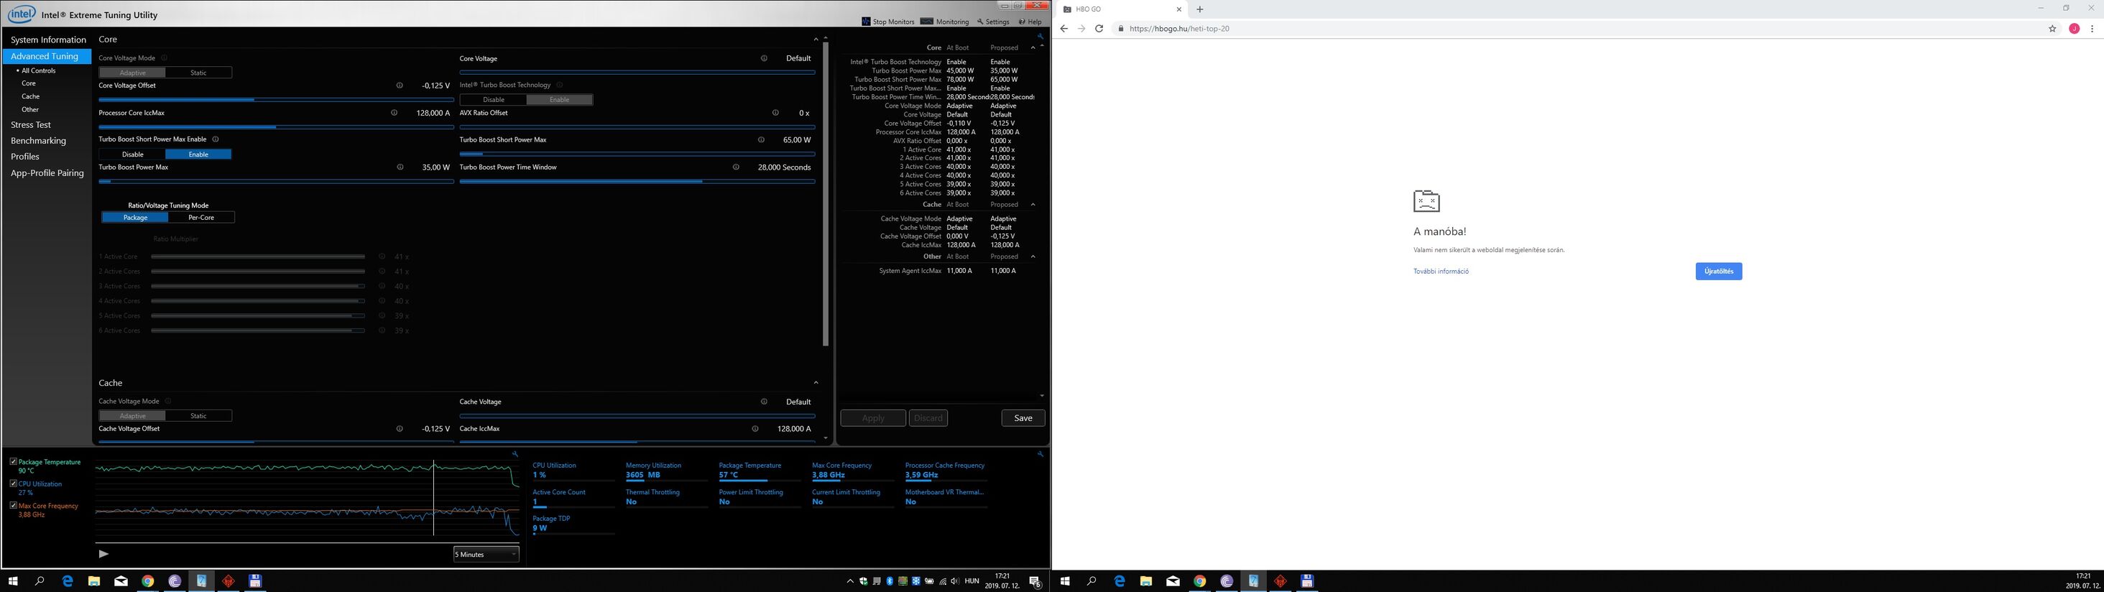Enable Turbo Boost Short Power Max

(198, 154)
